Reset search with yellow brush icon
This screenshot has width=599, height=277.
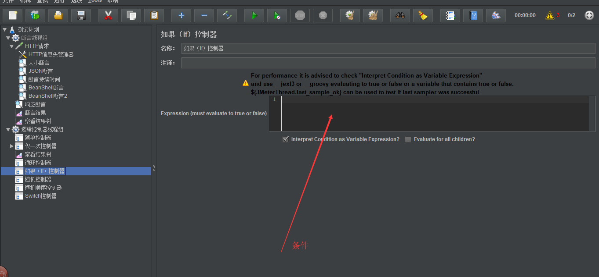click(x=423, y=15)
